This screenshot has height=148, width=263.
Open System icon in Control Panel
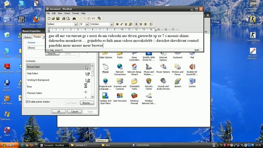192,83
